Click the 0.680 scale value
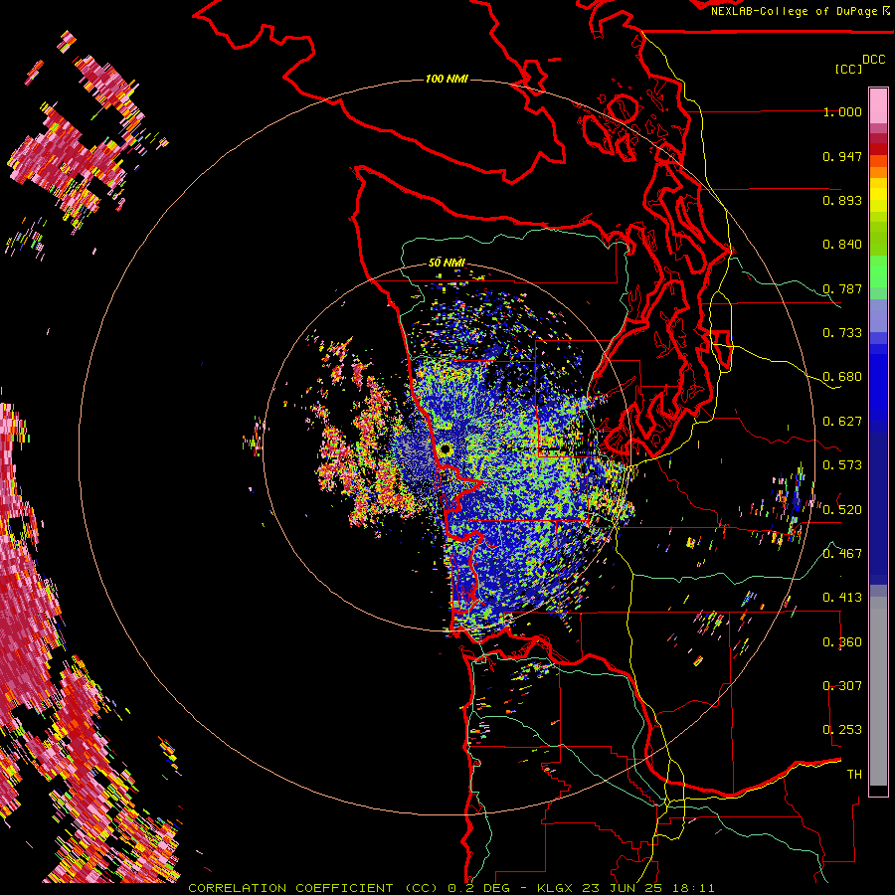The width and height of the screenshot is (895, 895). tap(842, 377)
